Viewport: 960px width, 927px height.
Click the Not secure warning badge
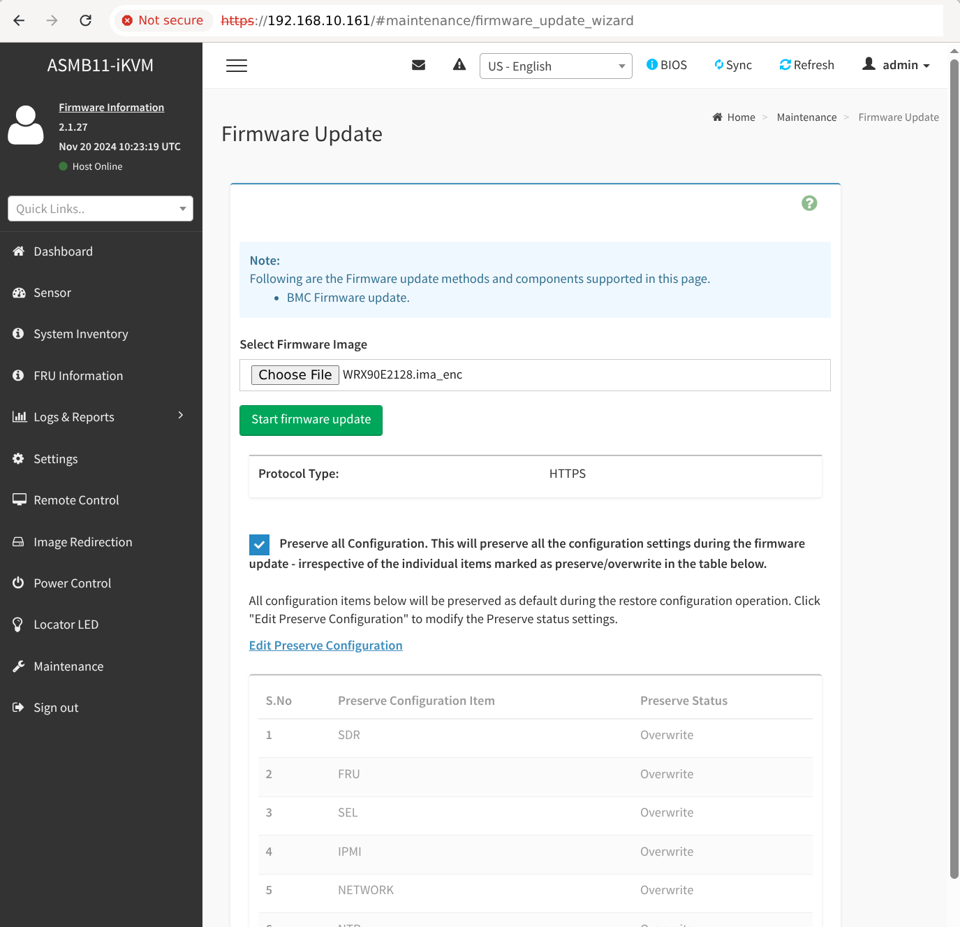pos(163,20)
